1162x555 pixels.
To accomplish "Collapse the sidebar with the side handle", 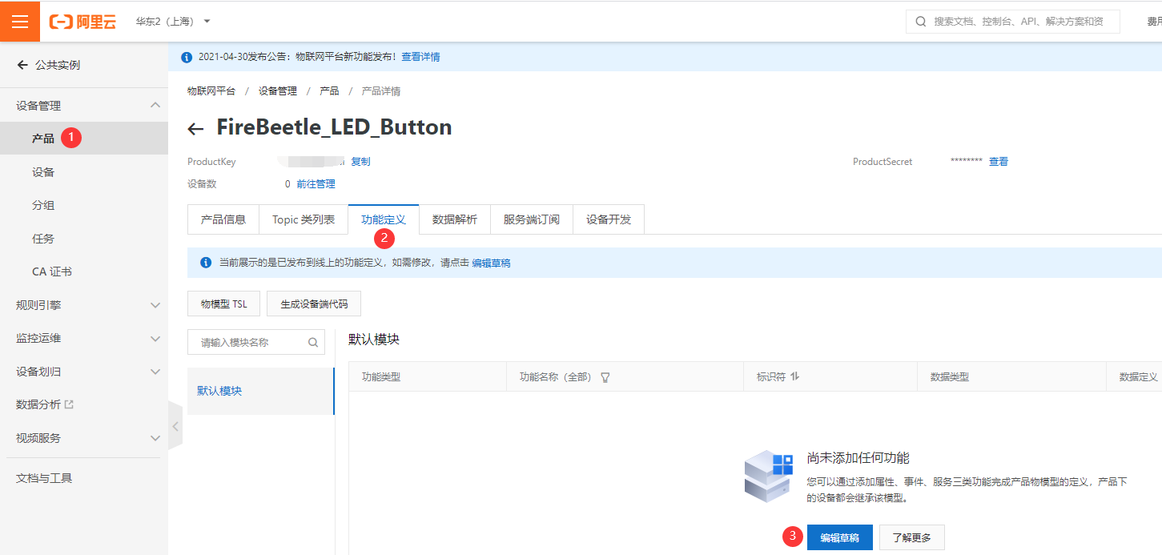I will tap(175, 427).
